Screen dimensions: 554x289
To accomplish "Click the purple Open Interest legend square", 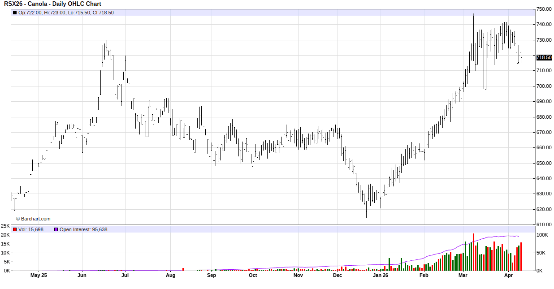I will [x=56, y=229].
